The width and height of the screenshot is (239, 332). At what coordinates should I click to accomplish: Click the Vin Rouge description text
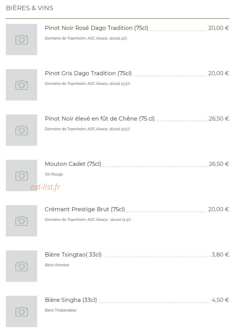coord(54,174)
